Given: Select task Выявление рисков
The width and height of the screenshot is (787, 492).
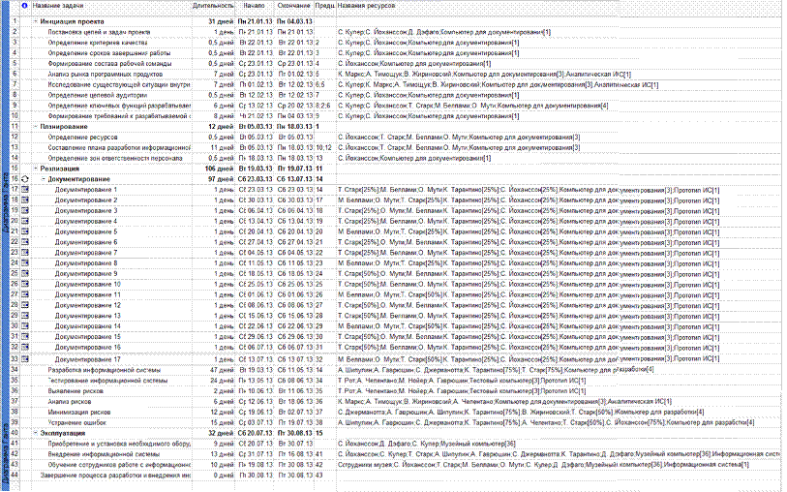Looking at the screenshot, I should (x=76, y=391).
